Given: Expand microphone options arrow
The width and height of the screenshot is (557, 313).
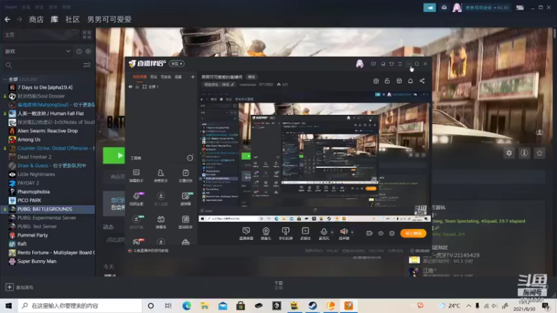Looking at the screenshot, I should [333, 233].
